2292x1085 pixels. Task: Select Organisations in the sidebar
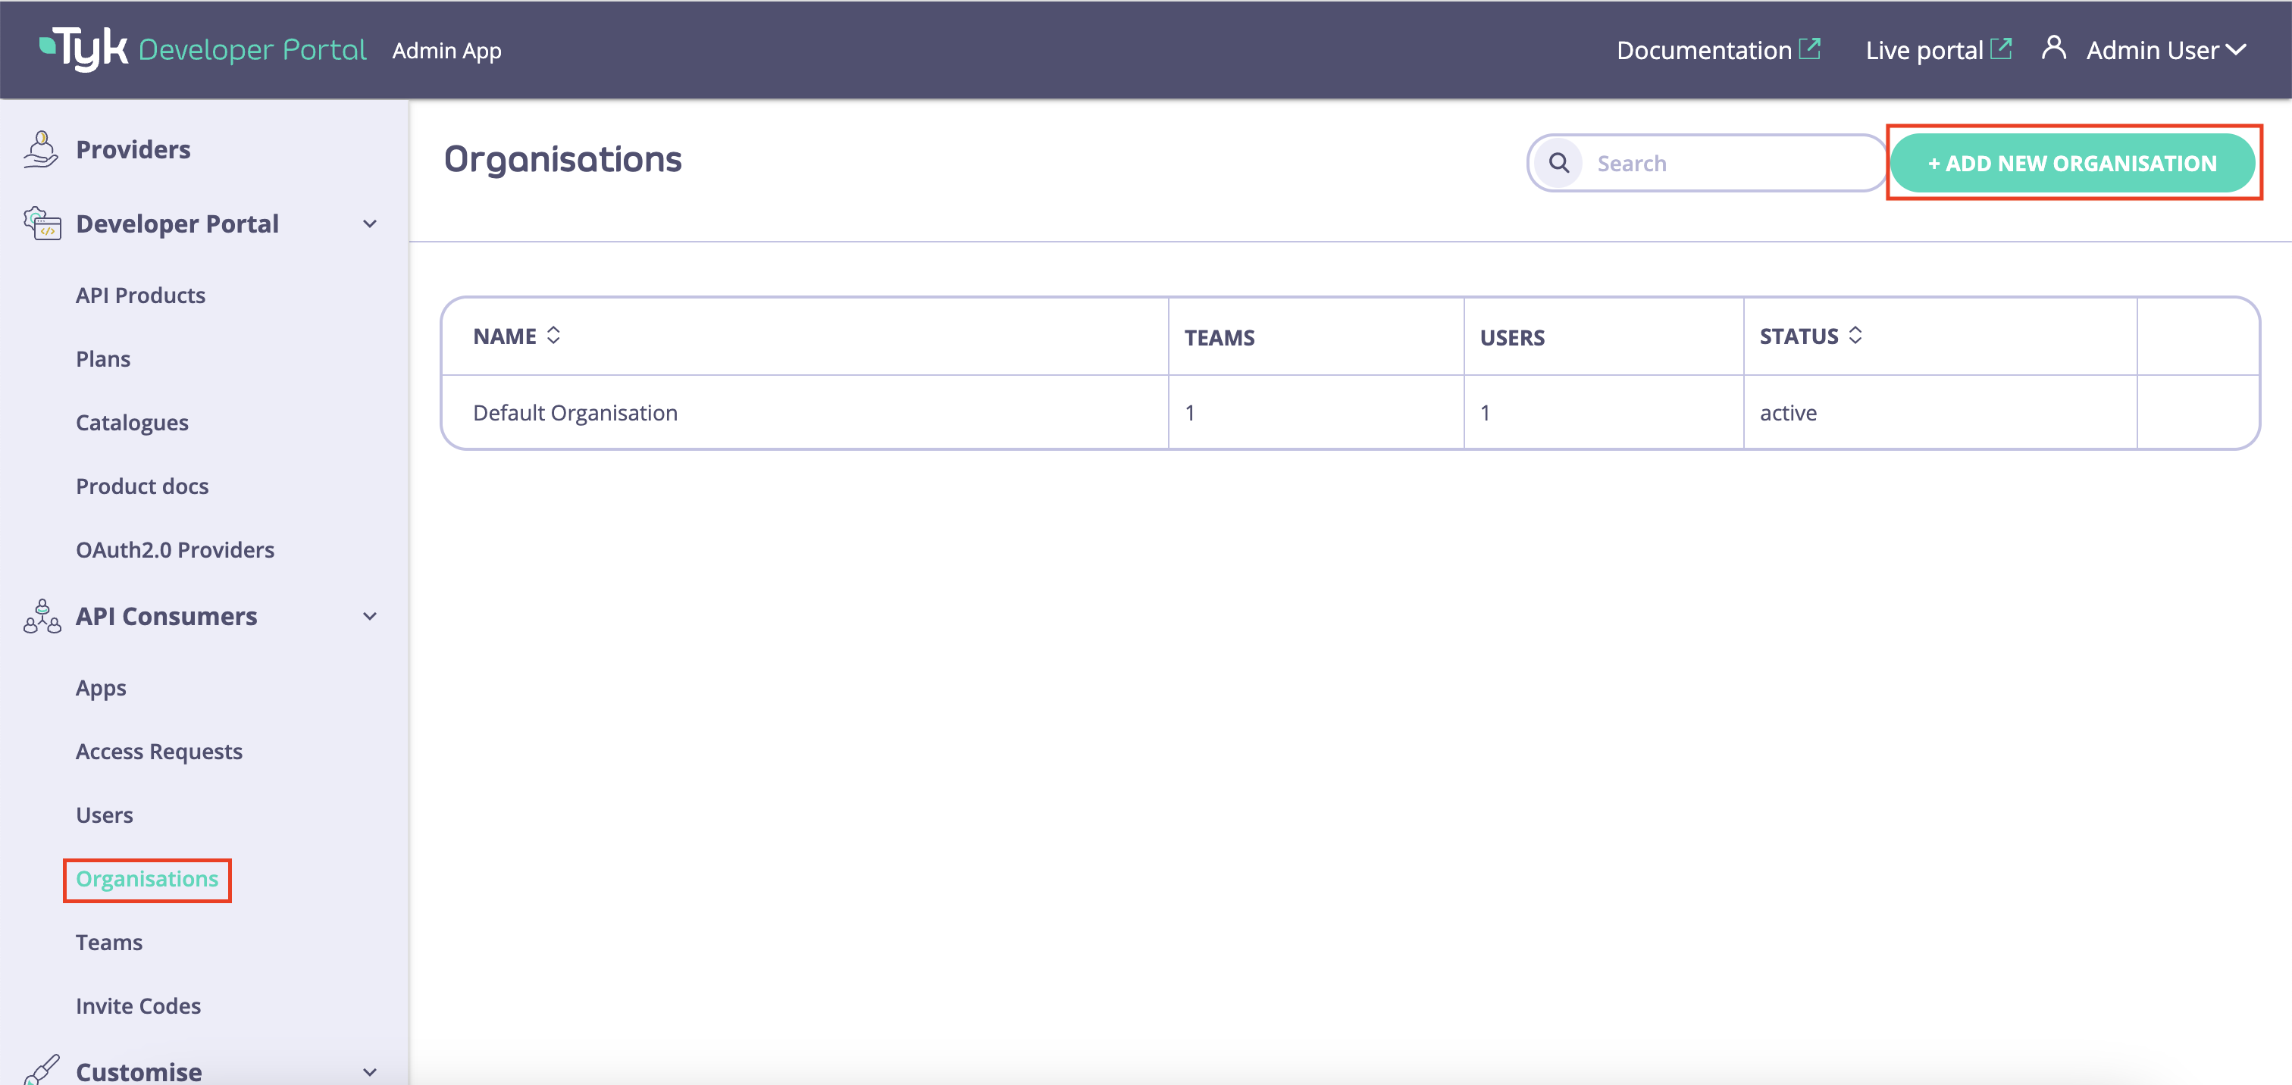pos(148,879)
